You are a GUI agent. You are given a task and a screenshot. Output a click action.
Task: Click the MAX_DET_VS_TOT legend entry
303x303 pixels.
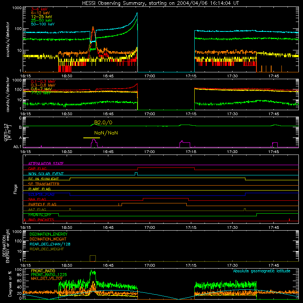click(47, 278)
